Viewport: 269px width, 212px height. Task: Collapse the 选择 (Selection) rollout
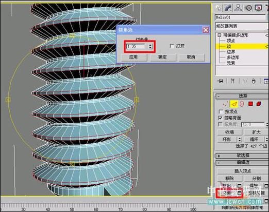[242, 96]
